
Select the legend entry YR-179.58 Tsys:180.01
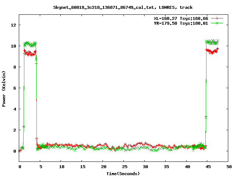tap(181, 23)
